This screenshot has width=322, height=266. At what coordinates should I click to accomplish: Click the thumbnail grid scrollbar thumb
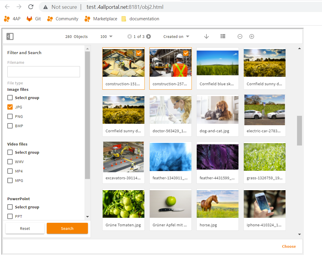click(299, 131)
